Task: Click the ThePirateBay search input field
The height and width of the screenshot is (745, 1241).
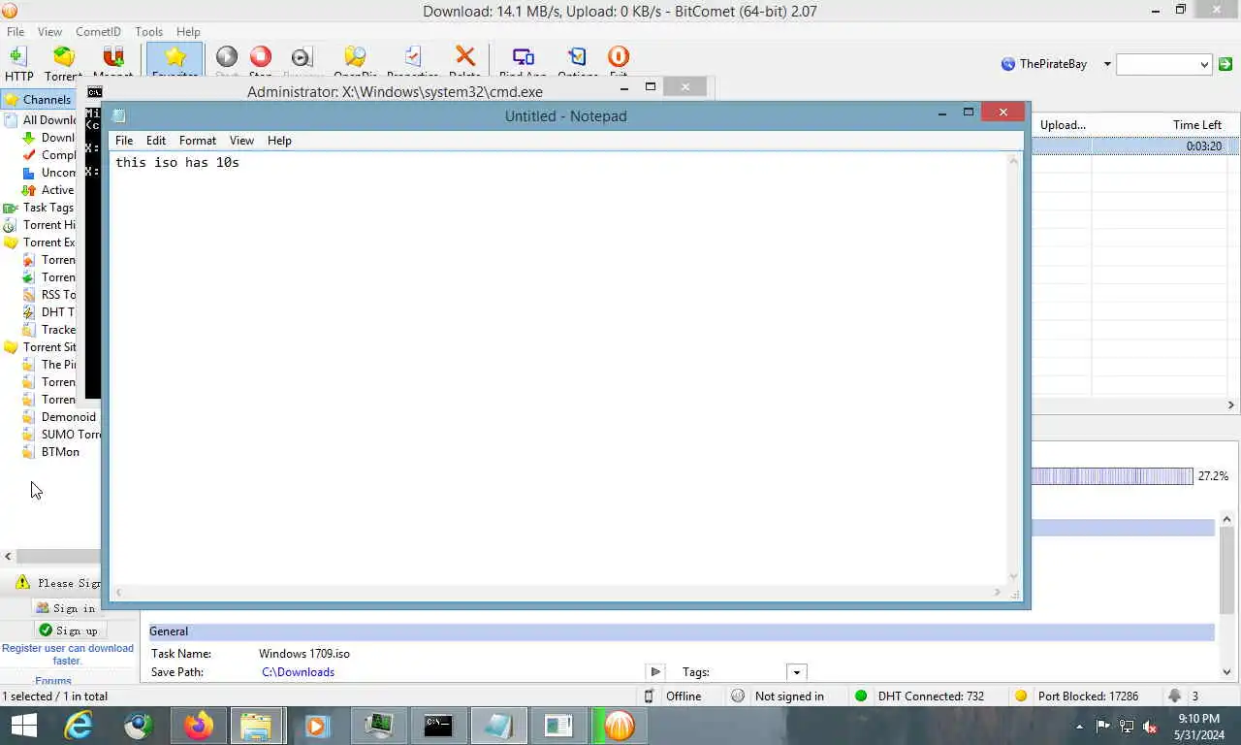Action: coord(1158,64)
